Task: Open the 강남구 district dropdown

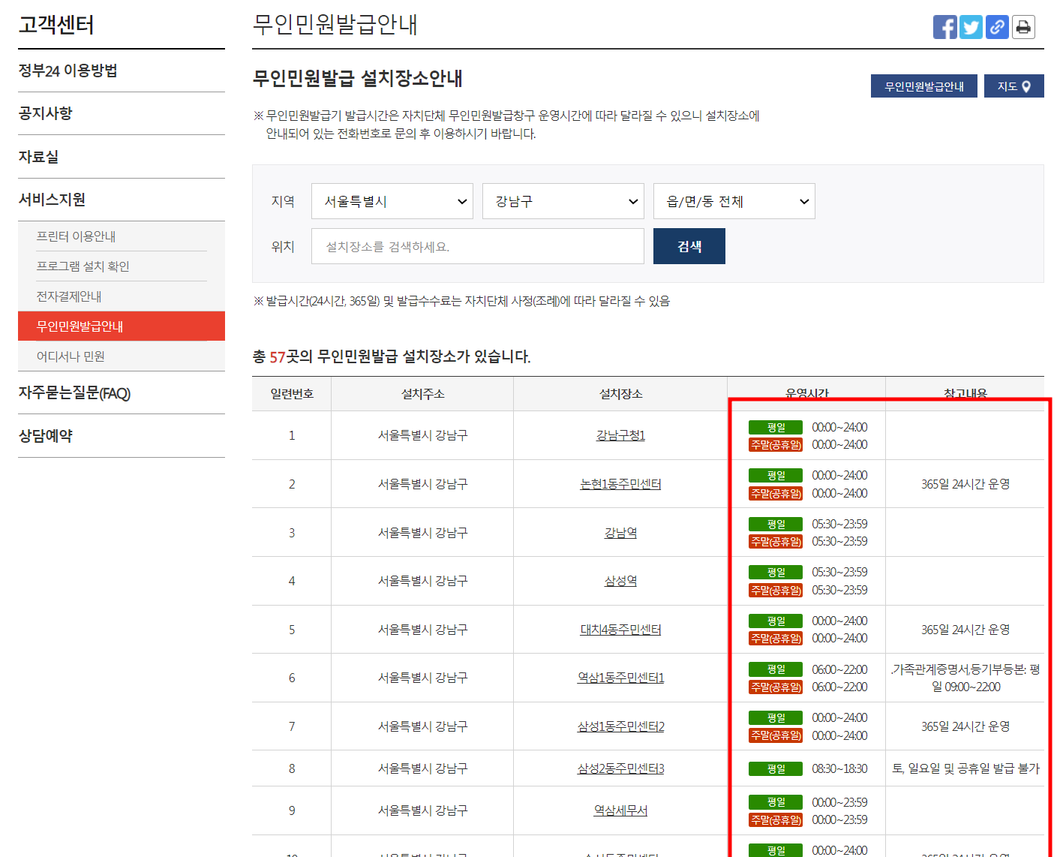Action: (563, 201)
